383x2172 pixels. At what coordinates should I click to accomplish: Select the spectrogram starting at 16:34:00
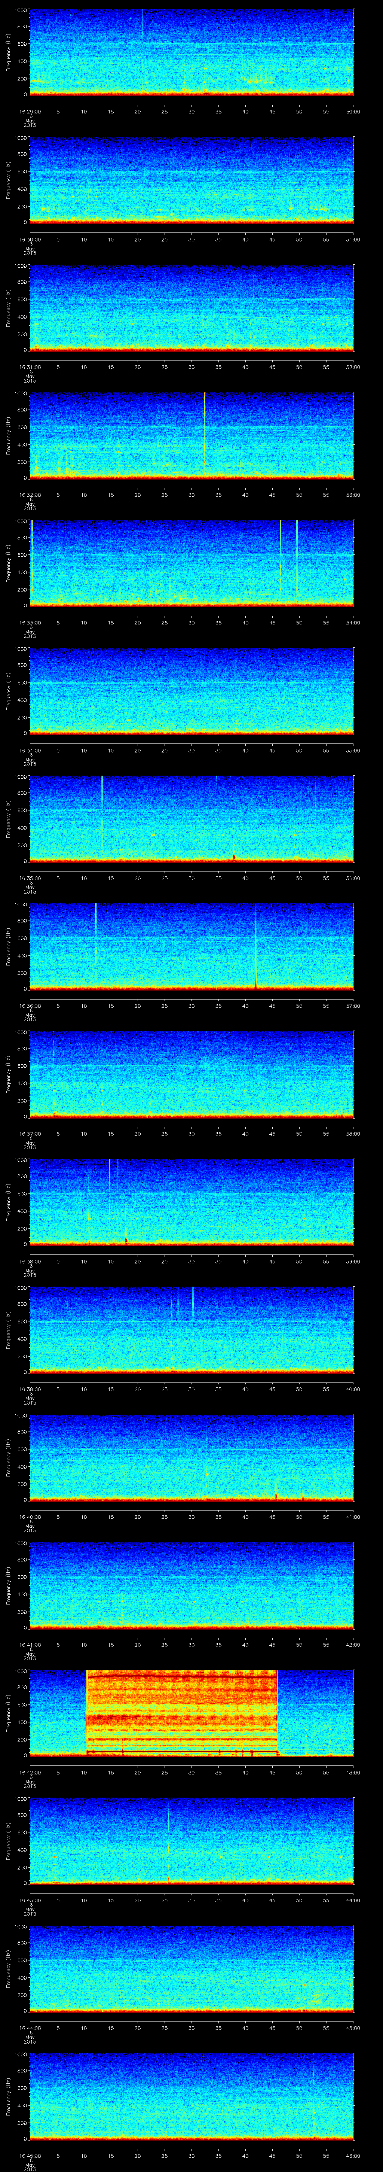191,691
